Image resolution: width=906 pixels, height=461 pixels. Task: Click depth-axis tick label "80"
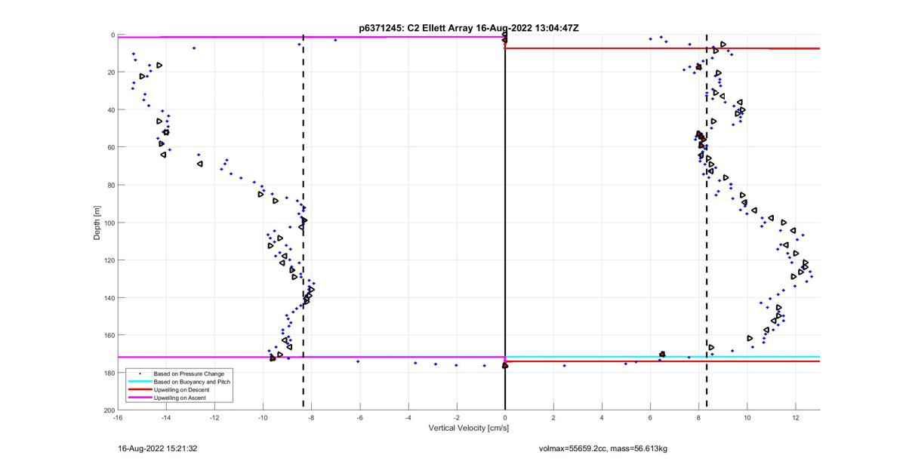pyautogui.click(x=110, y=185)
